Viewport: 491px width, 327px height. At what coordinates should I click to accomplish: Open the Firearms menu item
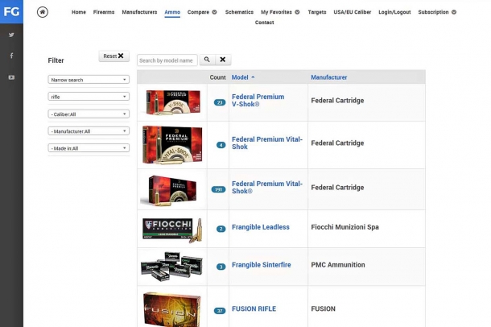tap(104, 12)
